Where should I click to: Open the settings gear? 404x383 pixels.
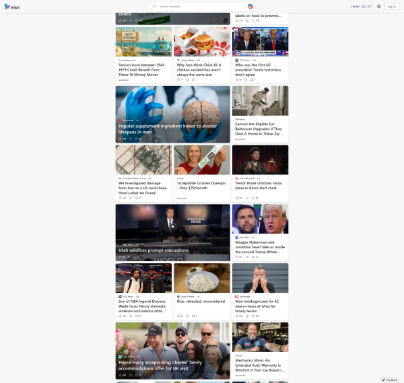(x=378, y=7)
